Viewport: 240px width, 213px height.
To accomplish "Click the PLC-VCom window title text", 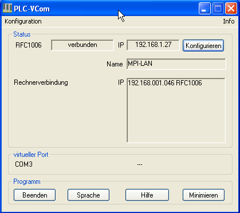I will (32, 9).
